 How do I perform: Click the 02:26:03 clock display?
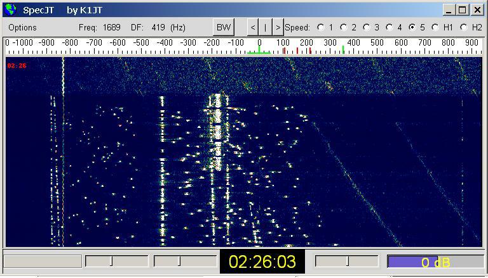tap(262, 262)
